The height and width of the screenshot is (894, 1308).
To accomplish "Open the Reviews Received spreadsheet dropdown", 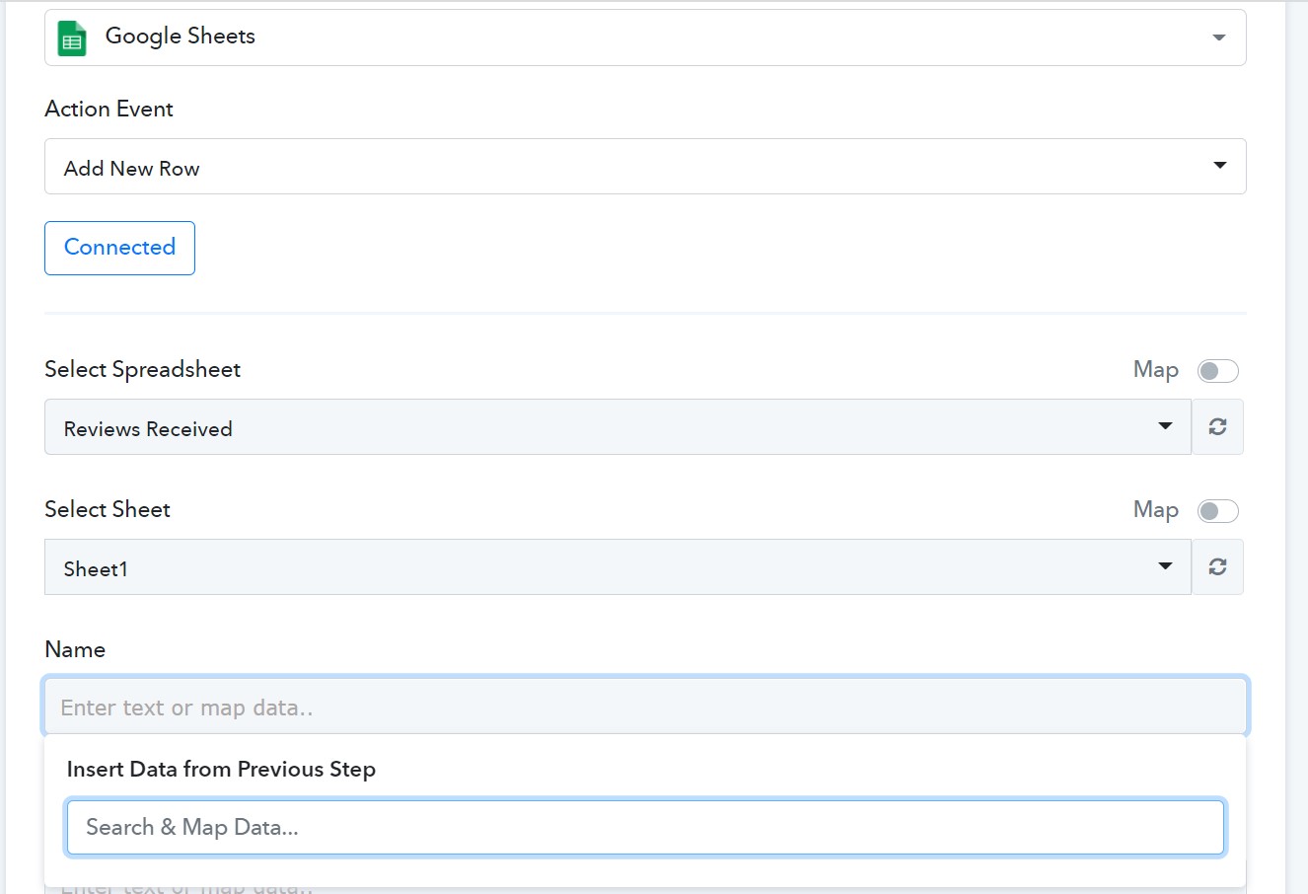I will click(618, 427).
